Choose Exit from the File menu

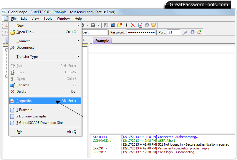point(45,132)
